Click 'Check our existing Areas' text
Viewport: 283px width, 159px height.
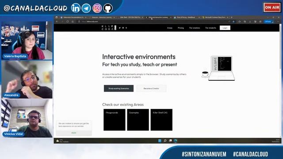tap(123, 105)
